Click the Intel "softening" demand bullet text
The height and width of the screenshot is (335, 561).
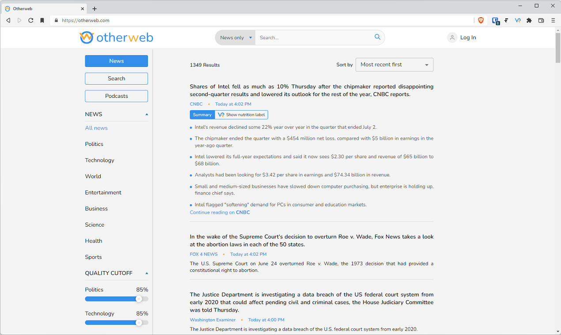point(280,205)
